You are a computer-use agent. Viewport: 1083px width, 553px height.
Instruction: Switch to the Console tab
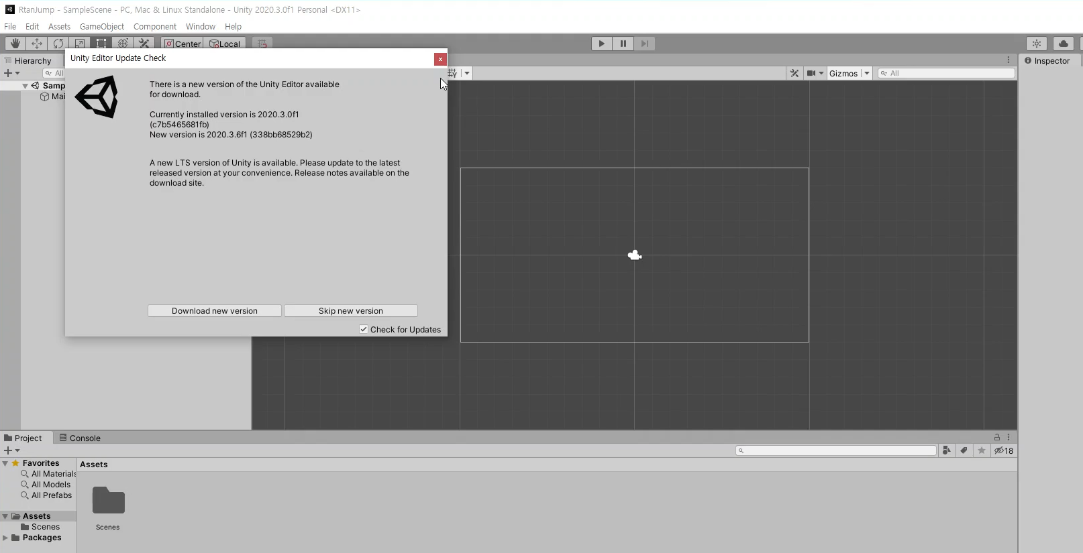coord(80,438)
